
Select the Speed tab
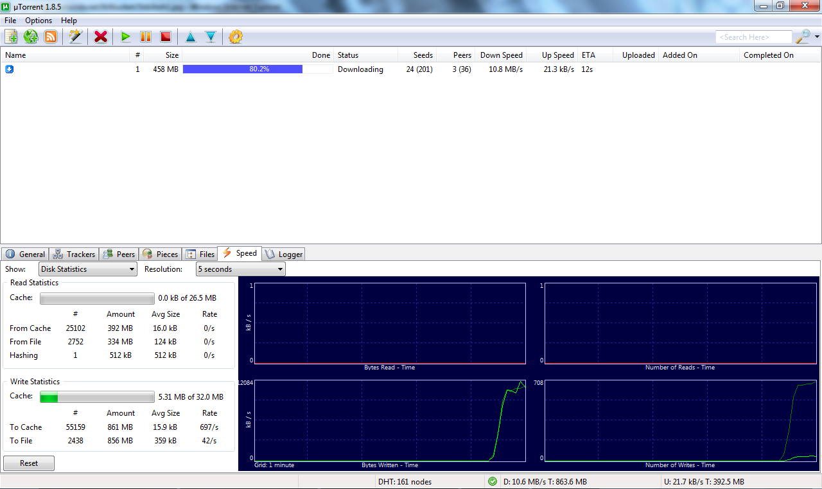tap(240, 253)
